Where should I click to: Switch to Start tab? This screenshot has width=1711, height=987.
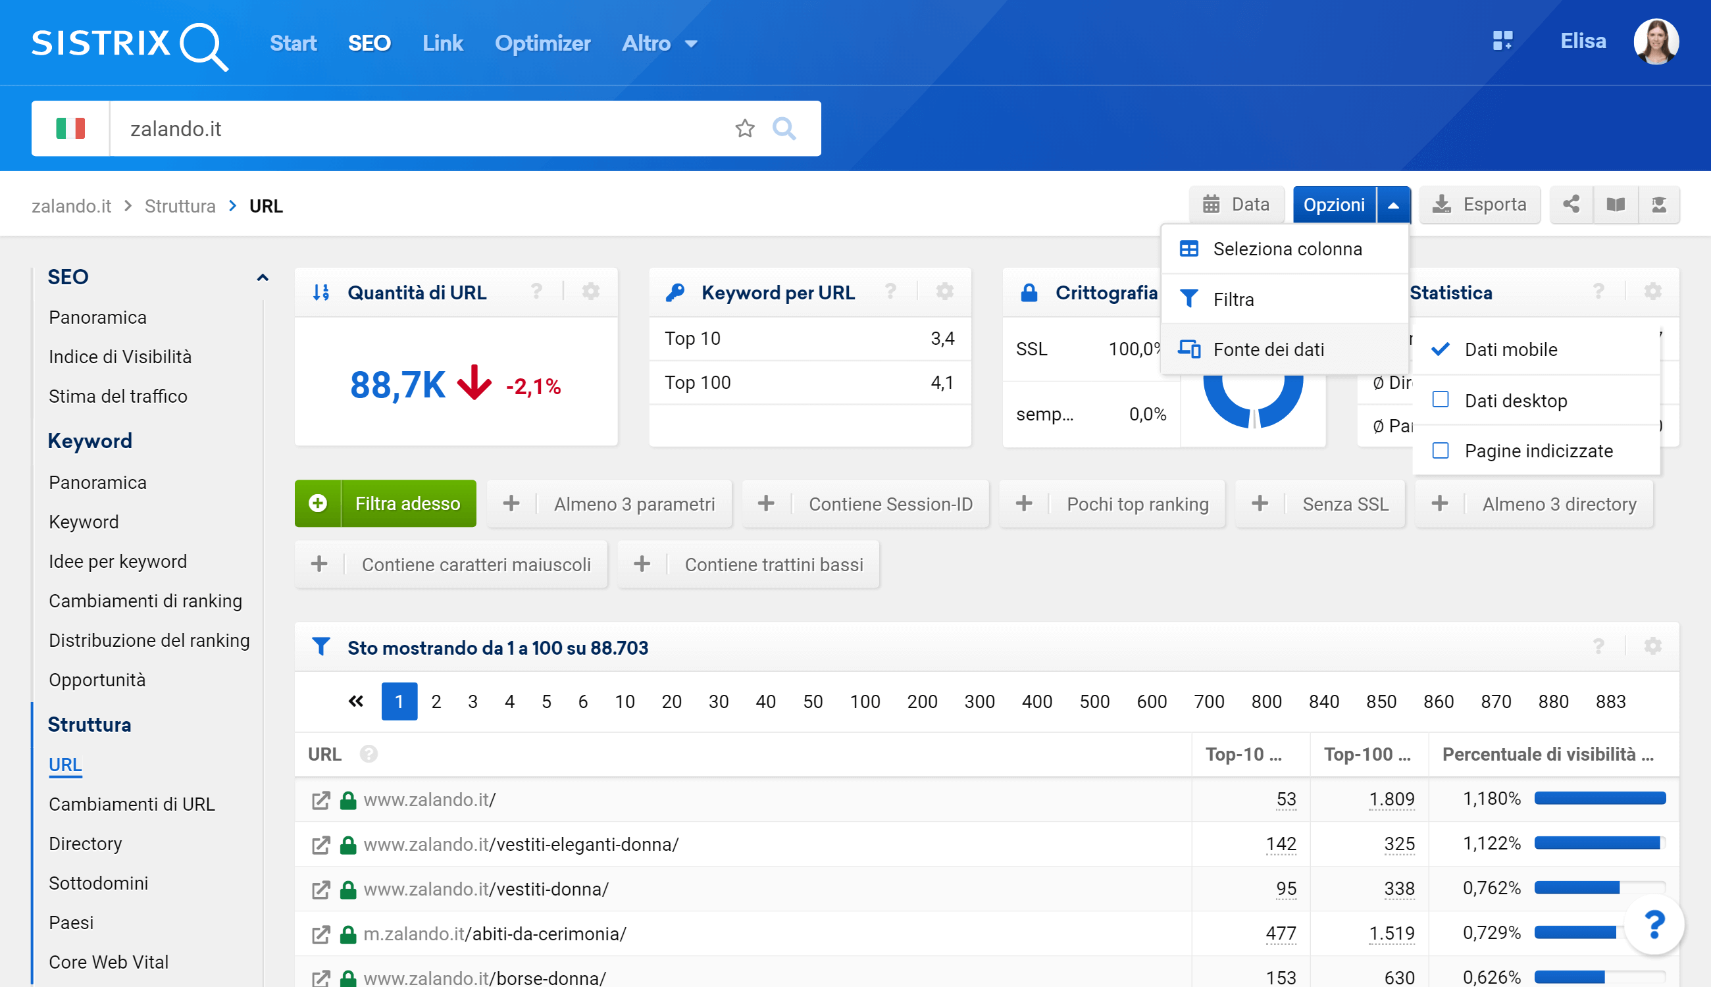point(293,43)
